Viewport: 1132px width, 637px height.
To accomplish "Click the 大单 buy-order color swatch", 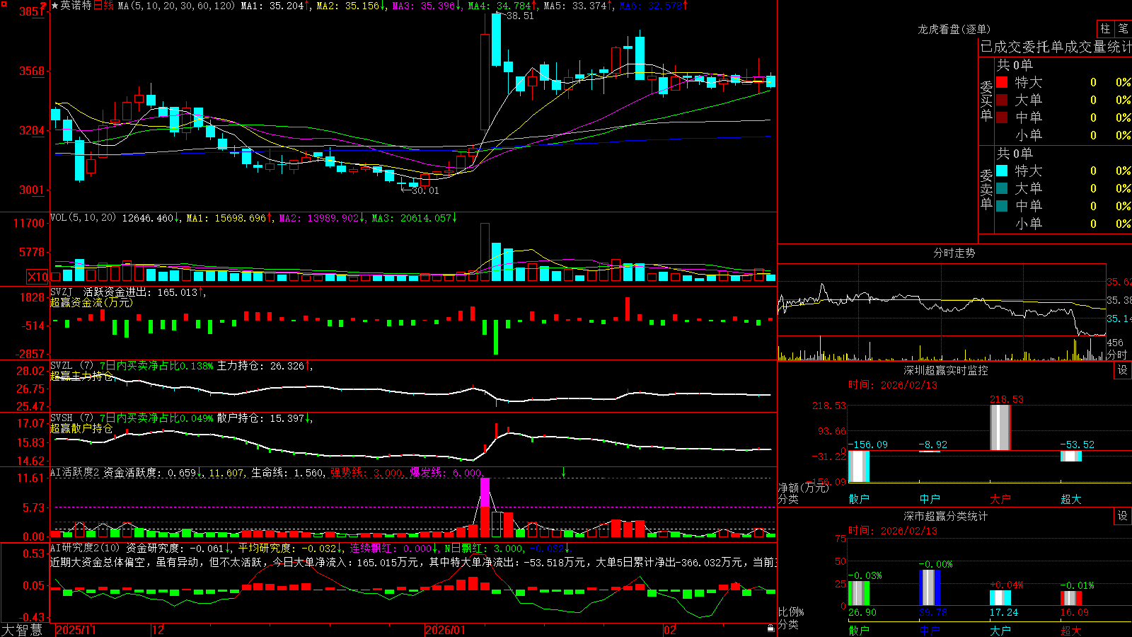I will [x=1002, y=100].
